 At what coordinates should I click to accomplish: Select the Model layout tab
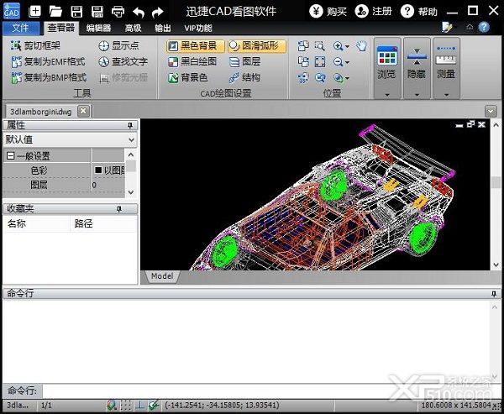pyautogui.click(x=162, y=276)
